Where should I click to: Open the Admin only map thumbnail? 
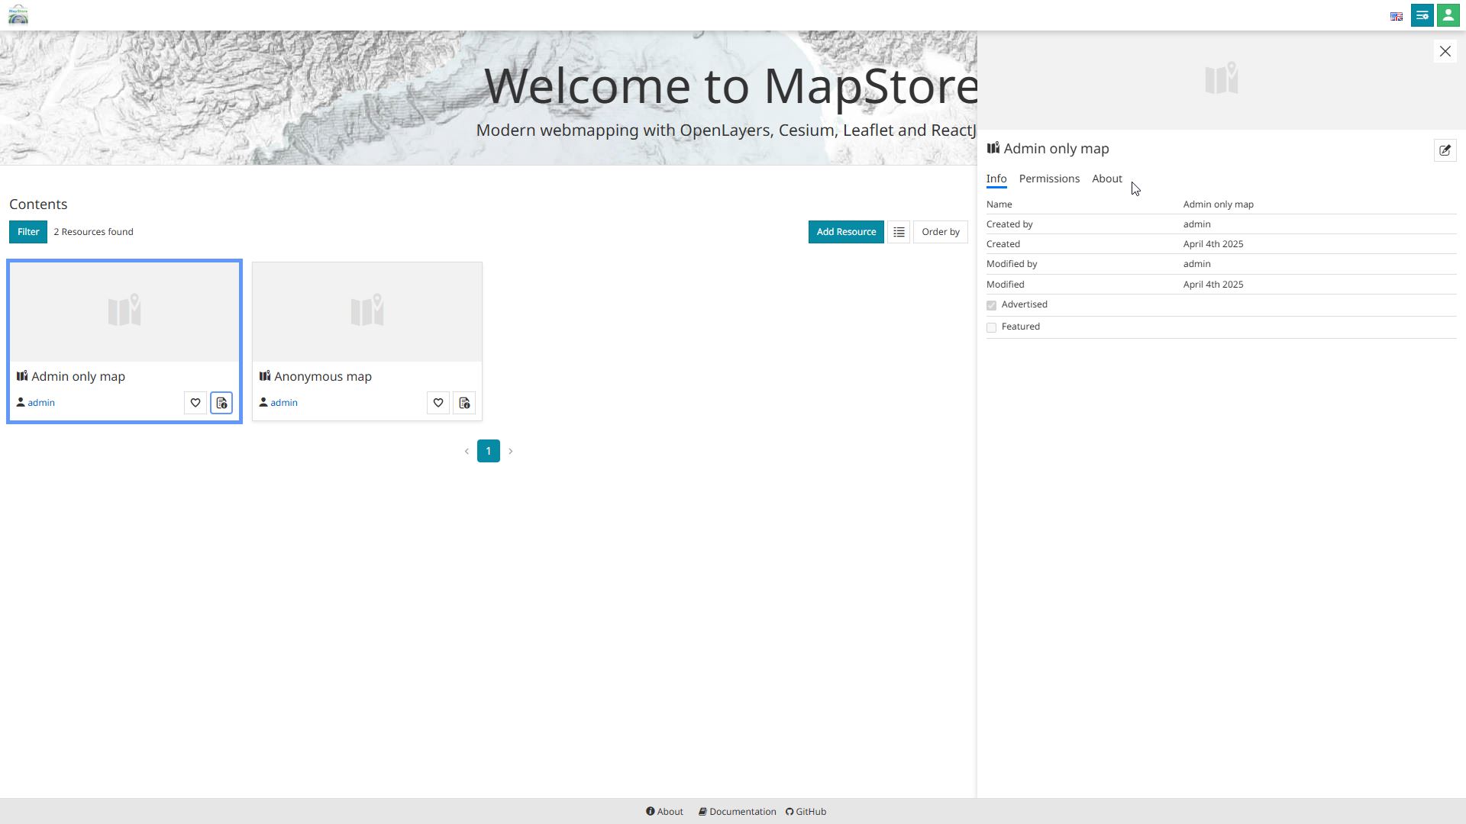pos(124,312)
